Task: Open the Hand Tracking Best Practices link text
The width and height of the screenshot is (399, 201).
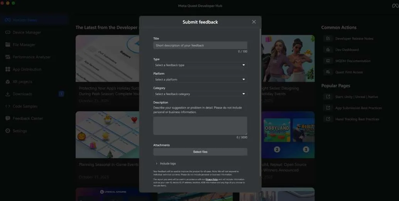Action: pyautogui.click(x=357, y=119)
